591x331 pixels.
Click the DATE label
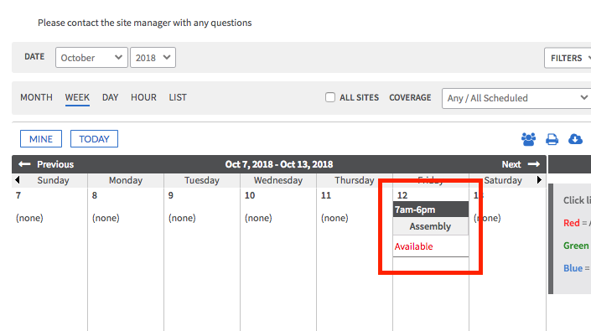tap(34, 56)
